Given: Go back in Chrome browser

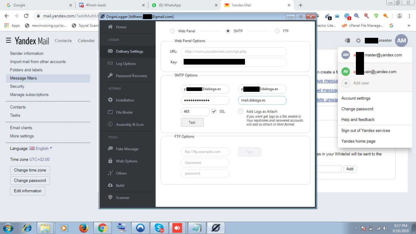Looking at the screenshot, I should (7, 16).
